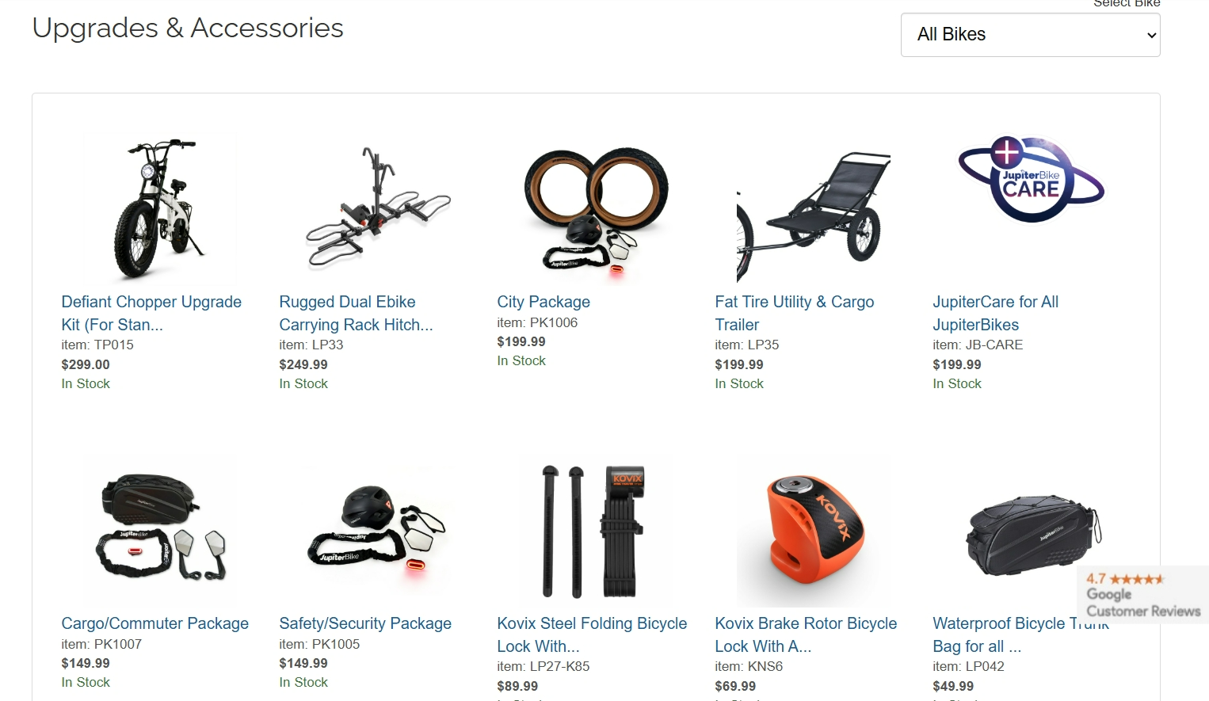
Task: View the Safety/Security Package helmet image
Action: tap(378, 531)
